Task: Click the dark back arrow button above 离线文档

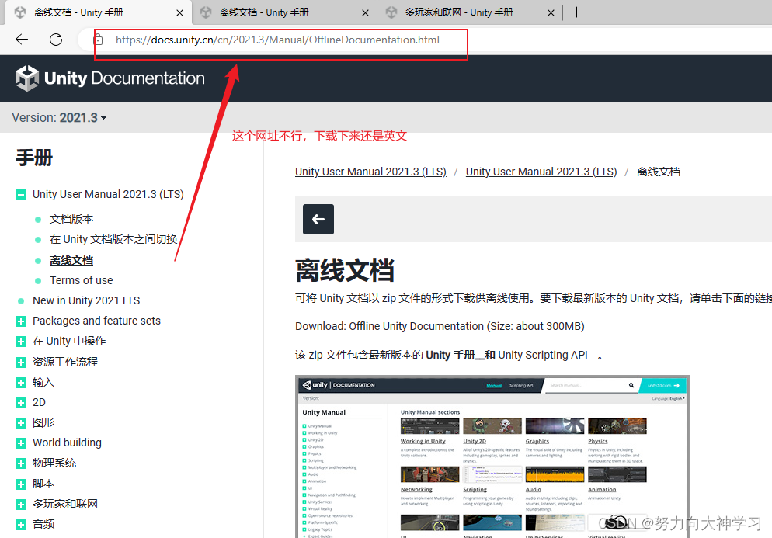Action: (x=318, y=219)
